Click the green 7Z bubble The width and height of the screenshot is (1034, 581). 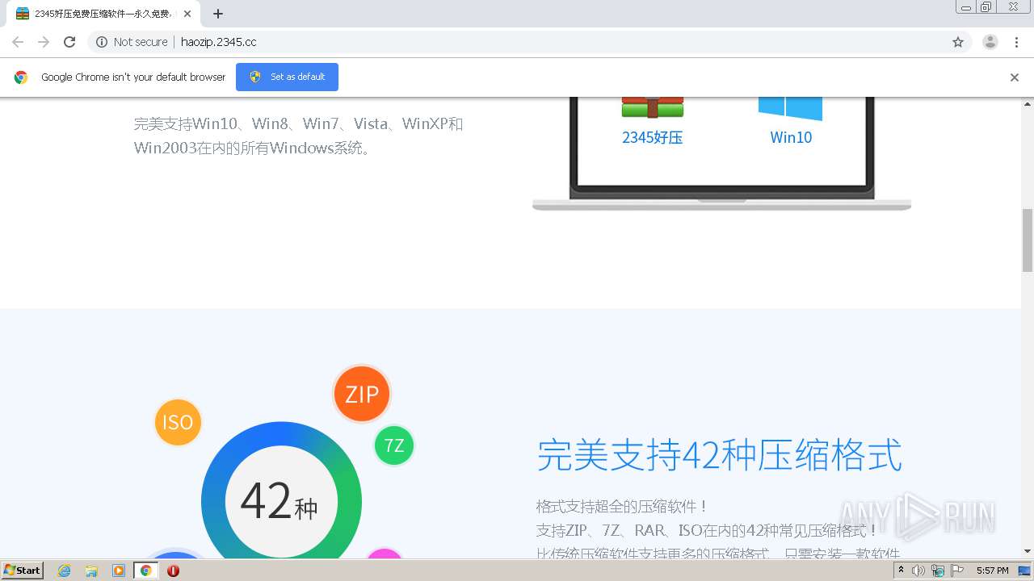click(394, 445)
